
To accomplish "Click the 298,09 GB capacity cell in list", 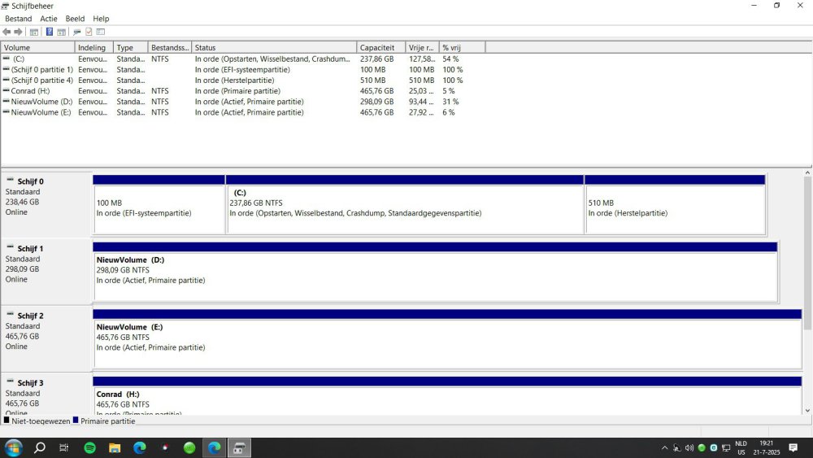I will click(377, 102).
